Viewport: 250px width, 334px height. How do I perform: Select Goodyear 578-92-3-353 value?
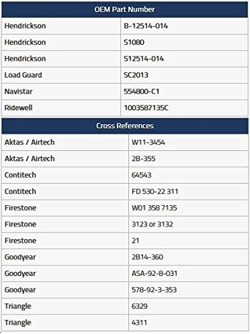[154, 290]
